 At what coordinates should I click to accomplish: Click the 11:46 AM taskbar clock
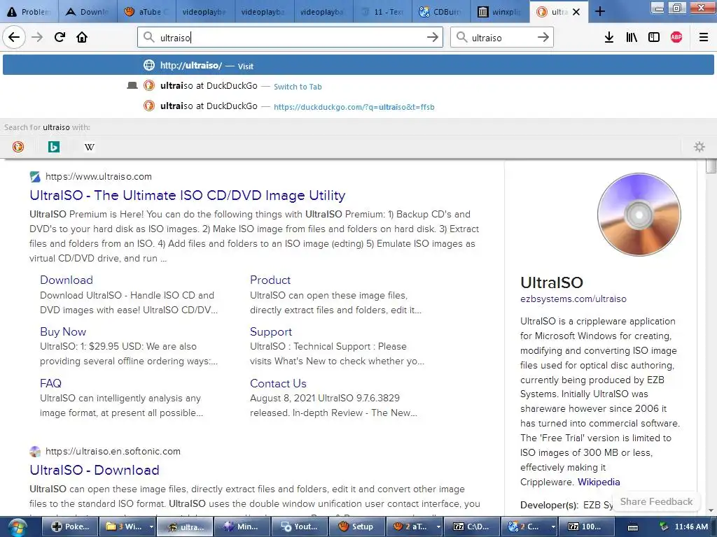pyautogui.click(x=691, y=527)
